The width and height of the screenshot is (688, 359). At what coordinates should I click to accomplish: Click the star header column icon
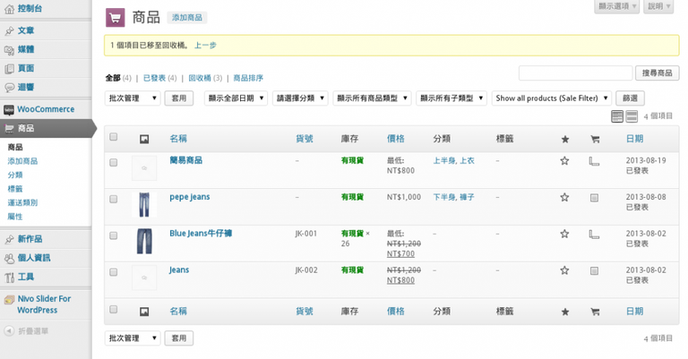[x=564, y=139]
